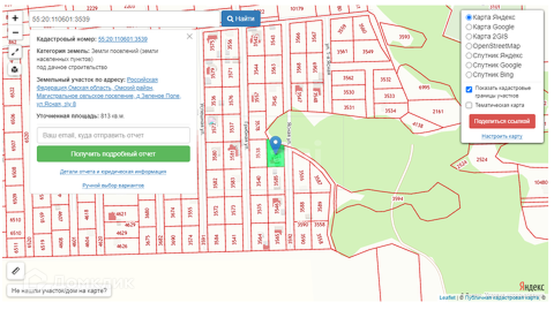The height and width of the screenshot is (310, 554).
Task: Select Карта 2GIS radio option
Action: click(469, 36)
